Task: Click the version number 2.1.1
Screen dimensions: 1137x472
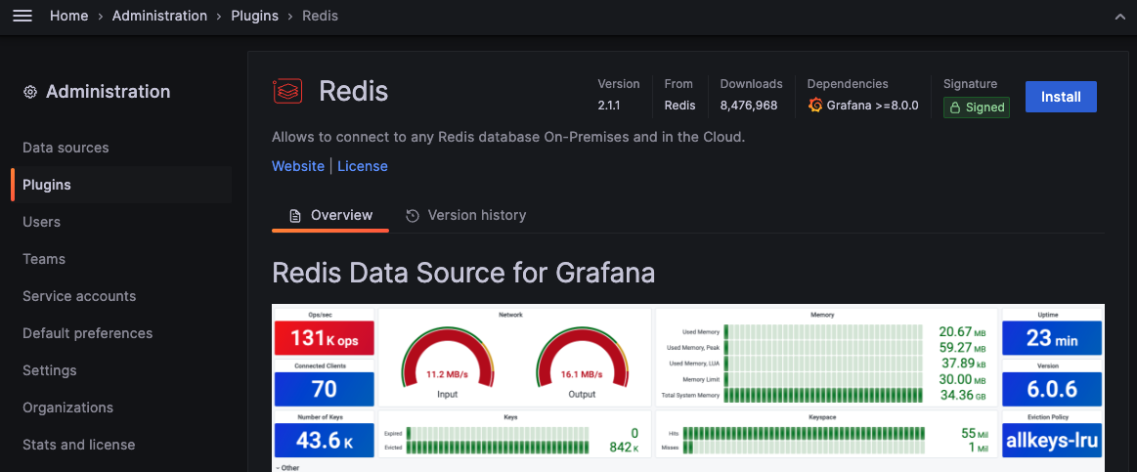Action: pyautogui.click(x=609, y=106)
